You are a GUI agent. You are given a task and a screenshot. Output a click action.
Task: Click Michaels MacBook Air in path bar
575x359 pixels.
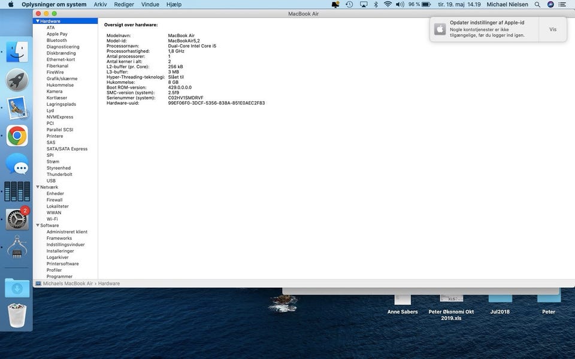pos(68,284)
